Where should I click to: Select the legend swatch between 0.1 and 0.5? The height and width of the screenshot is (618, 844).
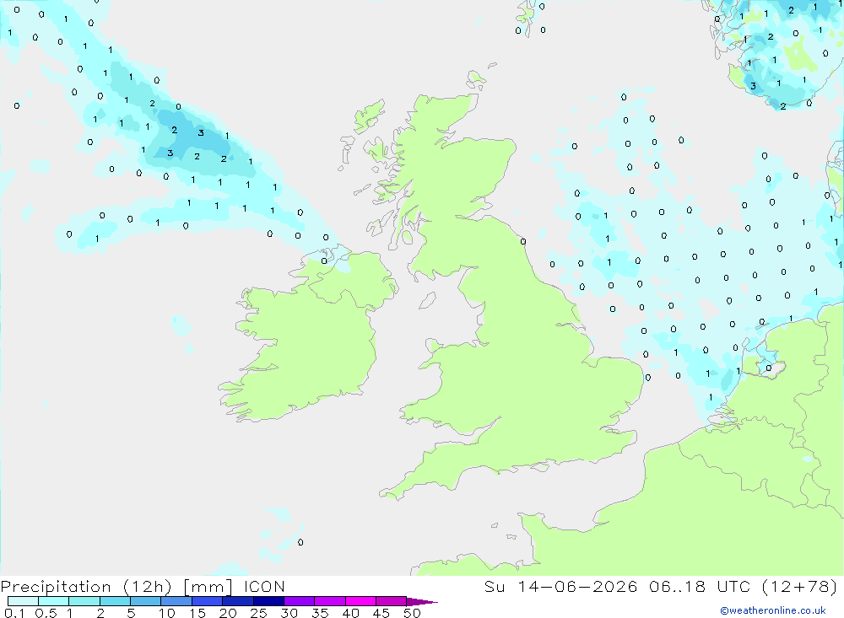23,601
